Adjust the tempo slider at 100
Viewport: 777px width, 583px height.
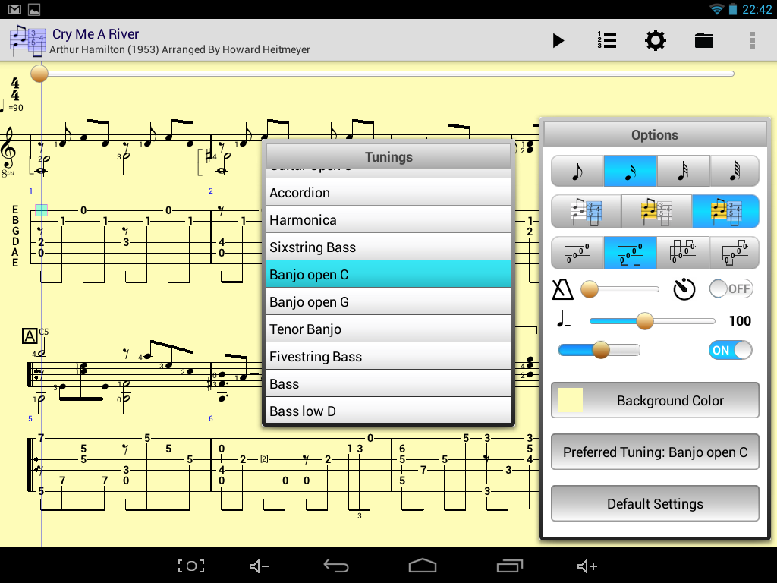[652, 321]
